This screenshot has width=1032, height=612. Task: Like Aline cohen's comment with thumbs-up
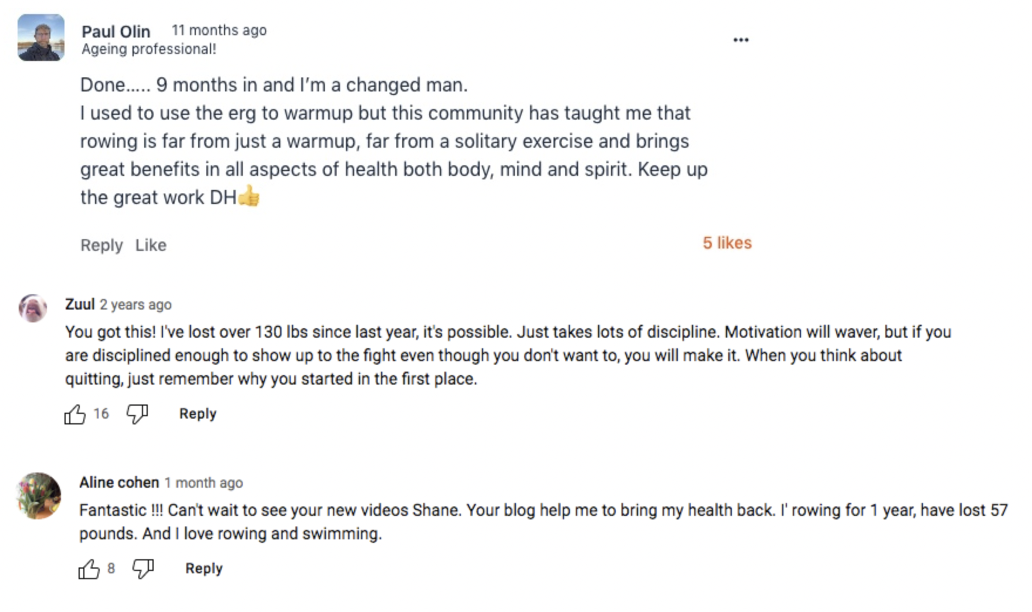89,569
